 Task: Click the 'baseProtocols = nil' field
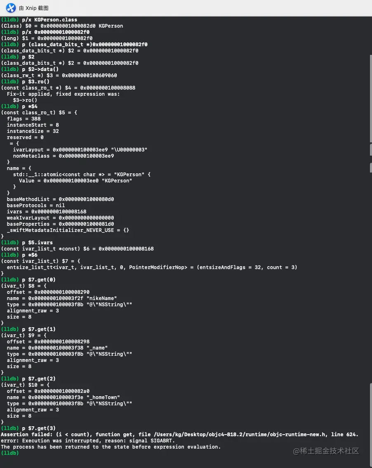[x=36, y=206]
